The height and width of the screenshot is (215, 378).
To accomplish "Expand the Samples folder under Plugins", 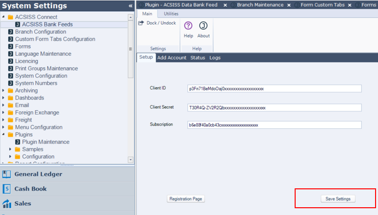I will pos(11,149).
